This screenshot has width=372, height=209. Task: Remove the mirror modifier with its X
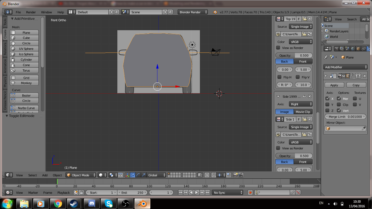[x=365, y=76]
